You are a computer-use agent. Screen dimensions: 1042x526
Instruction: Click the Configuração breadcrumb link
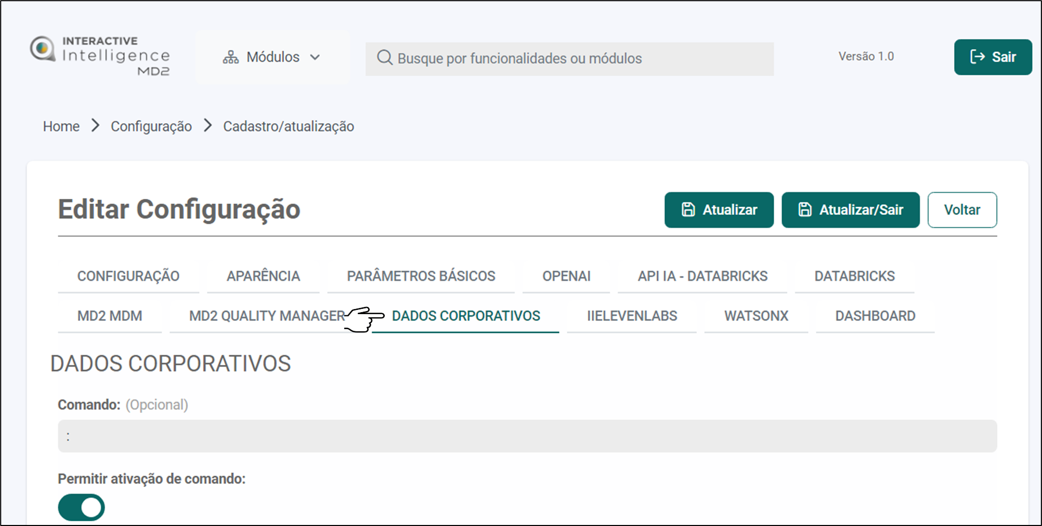pos(151,126)
